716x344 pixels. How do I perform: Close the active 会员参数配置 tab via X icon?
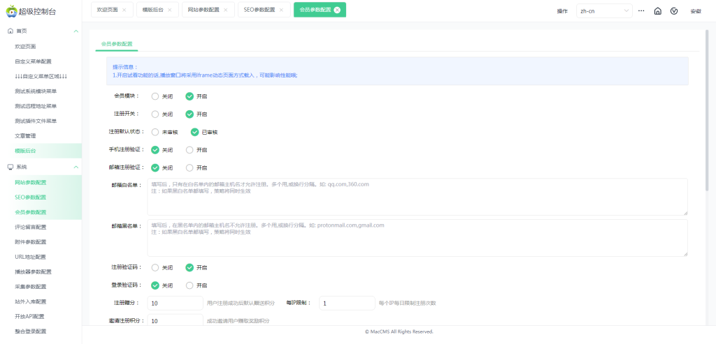coord(337,10)
